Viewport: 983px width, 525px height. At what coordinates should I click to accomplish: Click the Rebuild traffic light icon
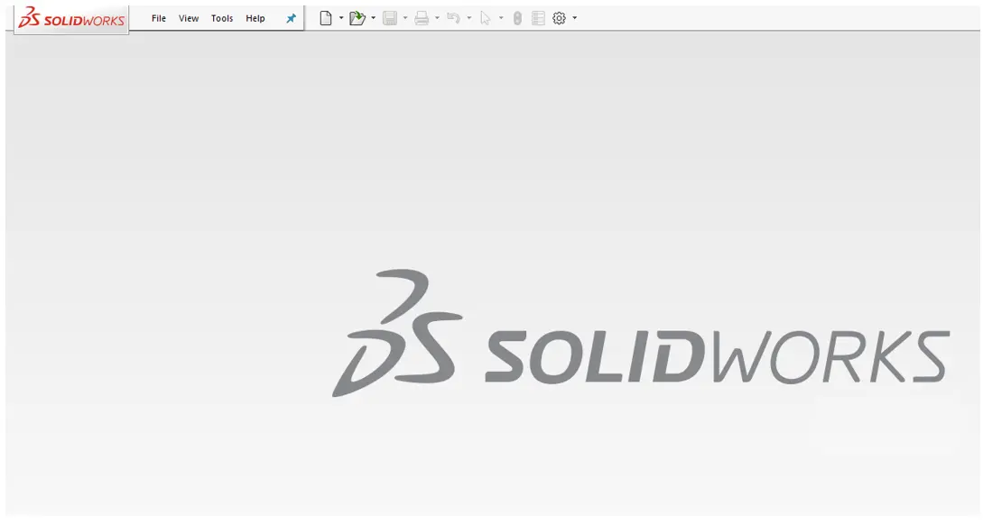point(517,18)
